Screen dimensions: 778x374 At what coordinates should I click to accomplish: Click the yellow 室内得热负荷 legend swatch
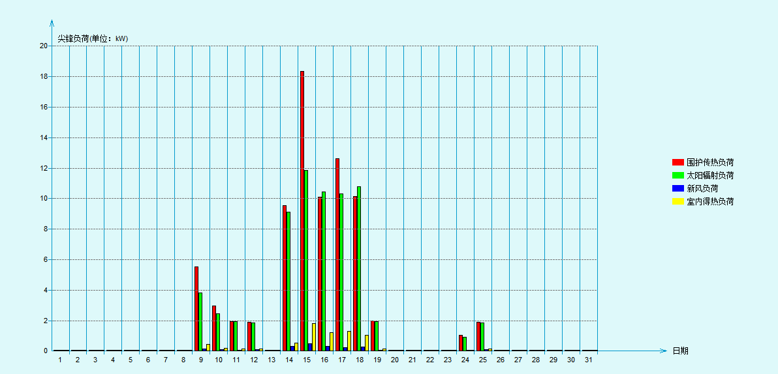(677, 201)
